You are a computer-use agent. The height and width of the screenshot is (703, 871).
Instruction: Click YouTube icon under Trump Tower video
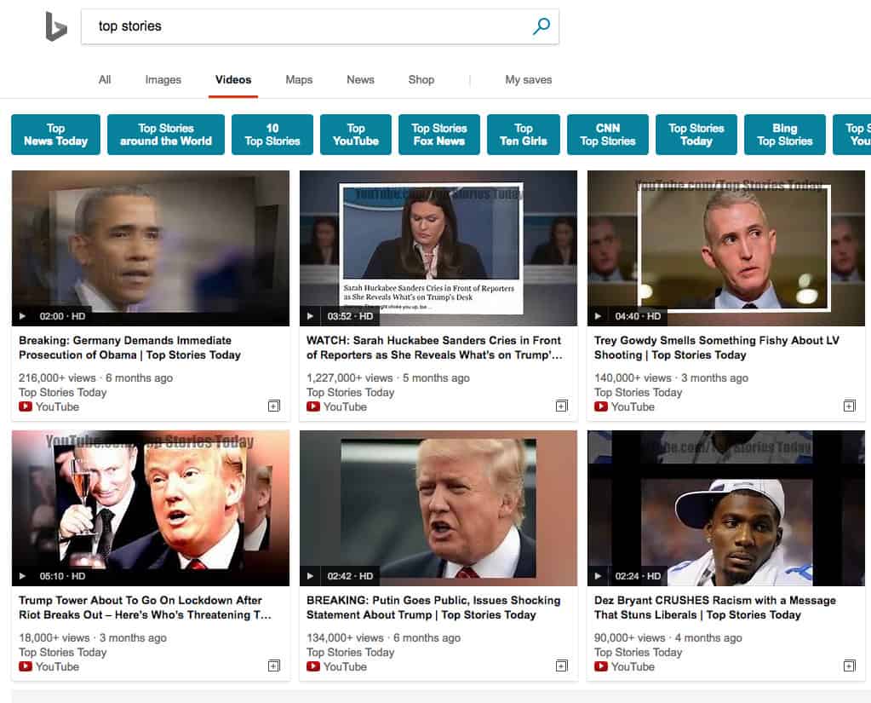coord(26,666)
